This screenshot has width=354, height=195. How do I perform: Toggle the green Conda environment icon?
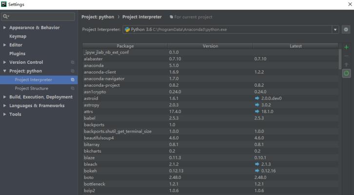346,73
